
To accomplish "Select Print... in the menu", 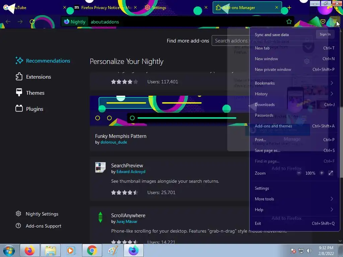I will pyautogui.click(x=294, y=140).
